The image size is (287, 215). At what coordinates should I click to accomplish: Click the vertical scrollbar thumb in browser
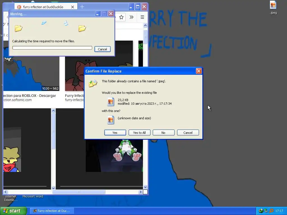(145, 37)
